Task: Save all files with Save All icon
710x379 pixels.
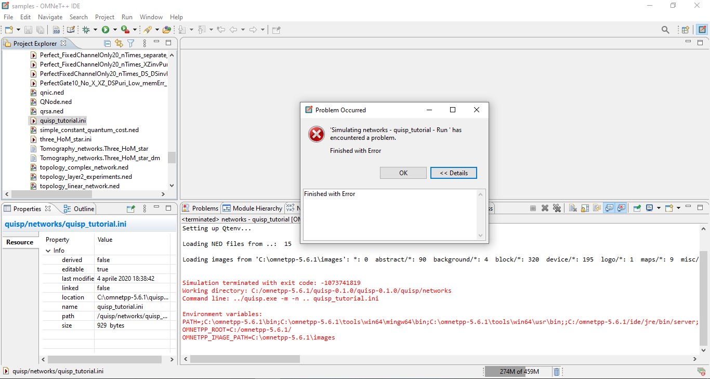Action: pos(40,30)
